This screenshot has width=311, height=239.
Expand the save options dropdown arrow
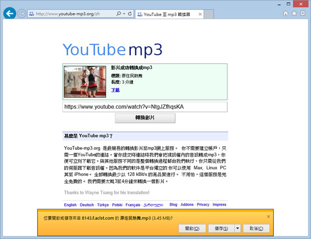click(237, 228)
